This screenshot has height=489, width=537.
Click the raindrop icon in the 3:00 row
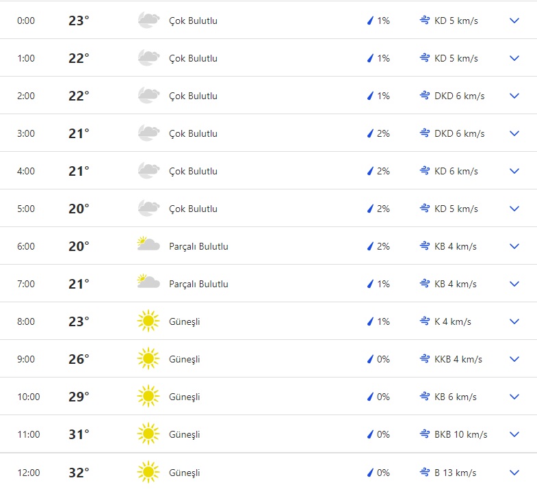click(x=370, y=133)
